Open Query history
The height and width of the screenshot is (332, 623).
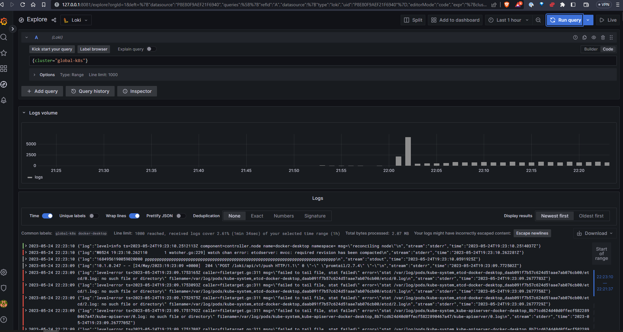pos(90,91)
